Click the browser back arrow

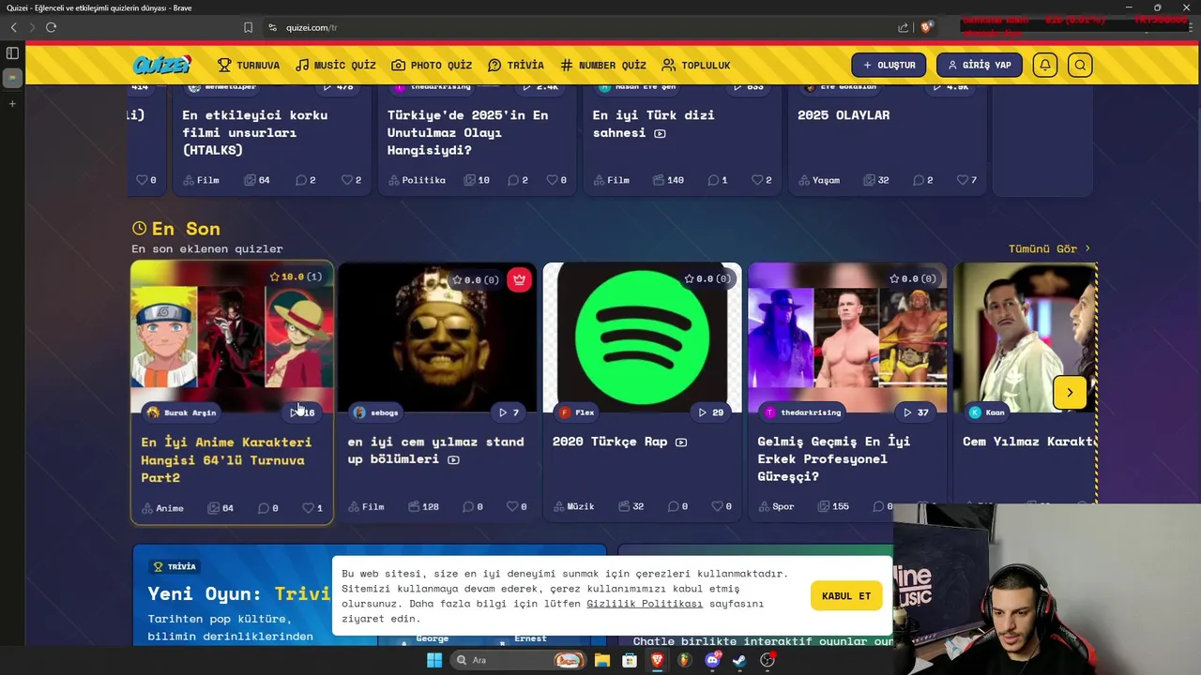pos(13,27)
